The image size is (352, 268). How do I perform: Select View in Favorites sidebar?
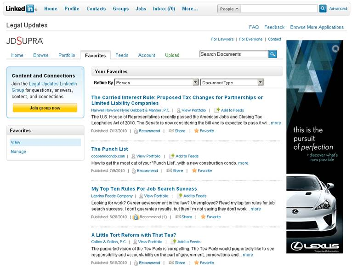click(45, 142)
